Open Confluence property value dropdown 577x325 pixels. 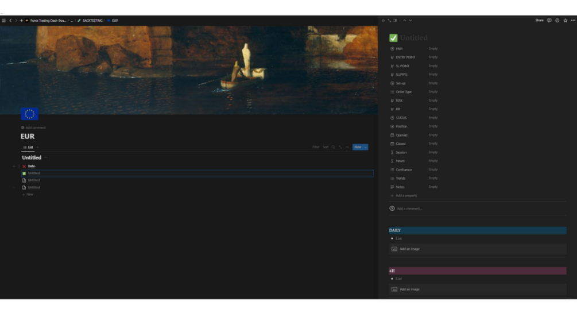tap(433, 169)
